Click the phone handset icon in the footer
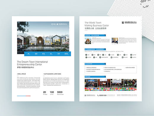This screenshot has height=116, width=154. point(98,95)
